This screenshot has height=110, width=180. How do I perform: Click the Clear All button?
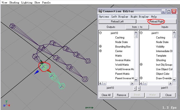pyautogui.click(x=106, y=95)
